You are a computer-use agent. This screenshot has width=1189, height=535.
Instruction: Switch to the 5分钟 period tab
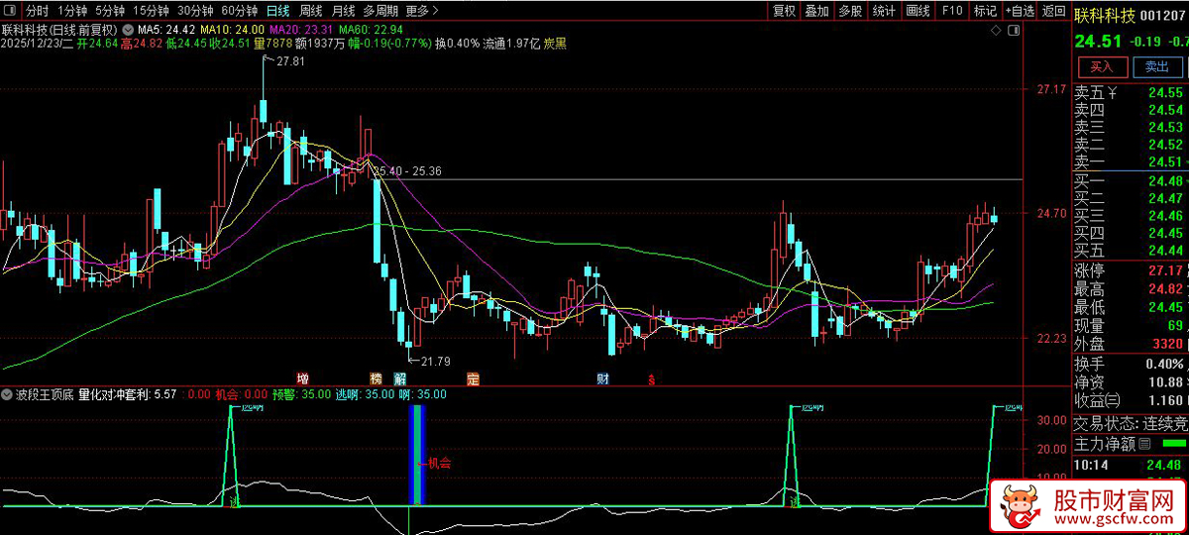(x=110, y=11)
